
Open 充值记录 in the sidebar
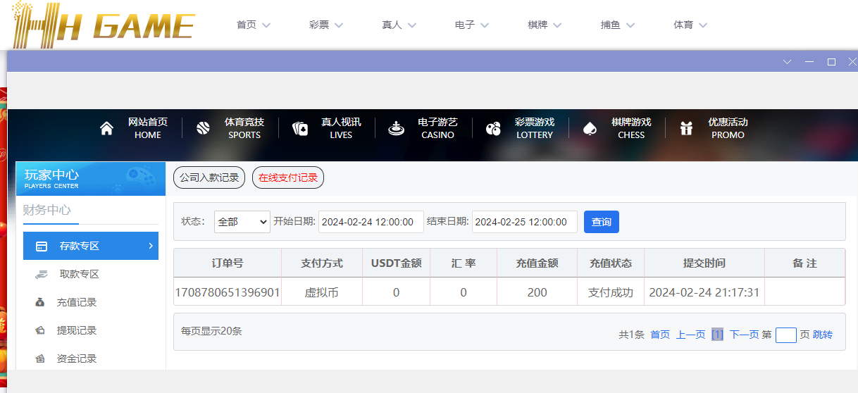[76, 302]
